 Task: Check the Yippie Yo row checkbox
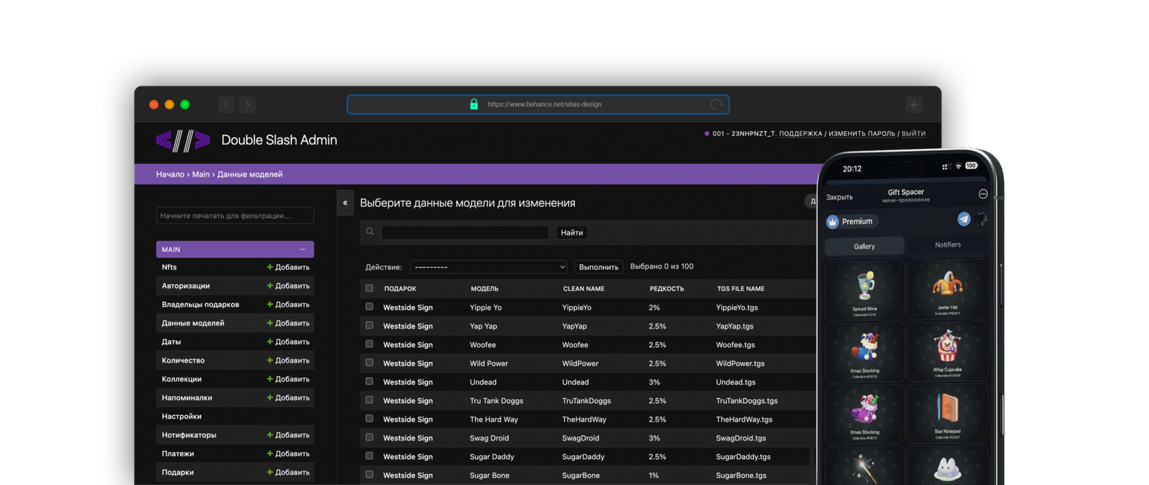click(x=369, y=307)
